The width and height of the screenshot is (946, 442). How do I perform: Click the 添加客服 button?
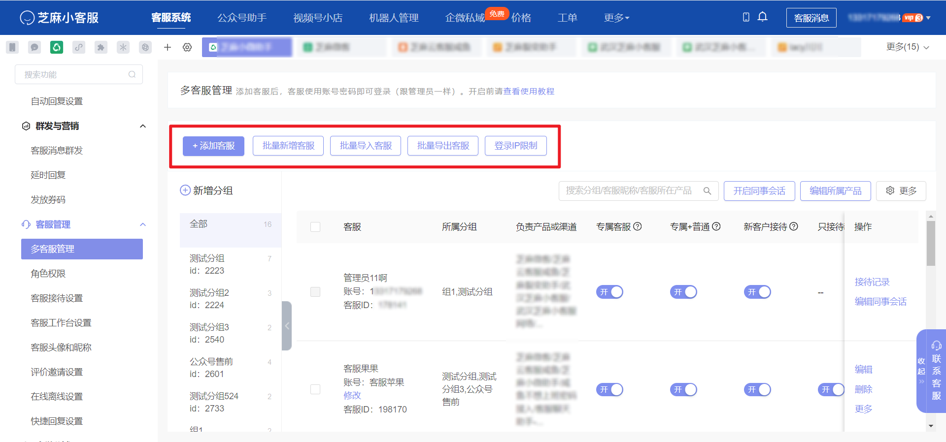[x=213, y=146]
